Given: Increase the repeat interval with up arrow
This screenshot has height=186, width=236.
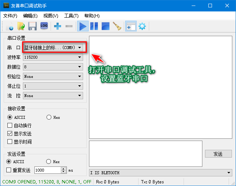Looking at the screenshot, I should (x=64, y=169).
